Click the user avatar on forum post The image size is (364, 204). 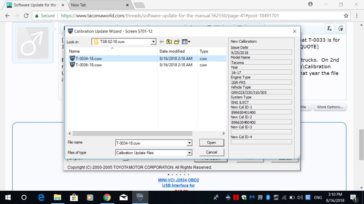pyautogui.click(x=32, y=43)
